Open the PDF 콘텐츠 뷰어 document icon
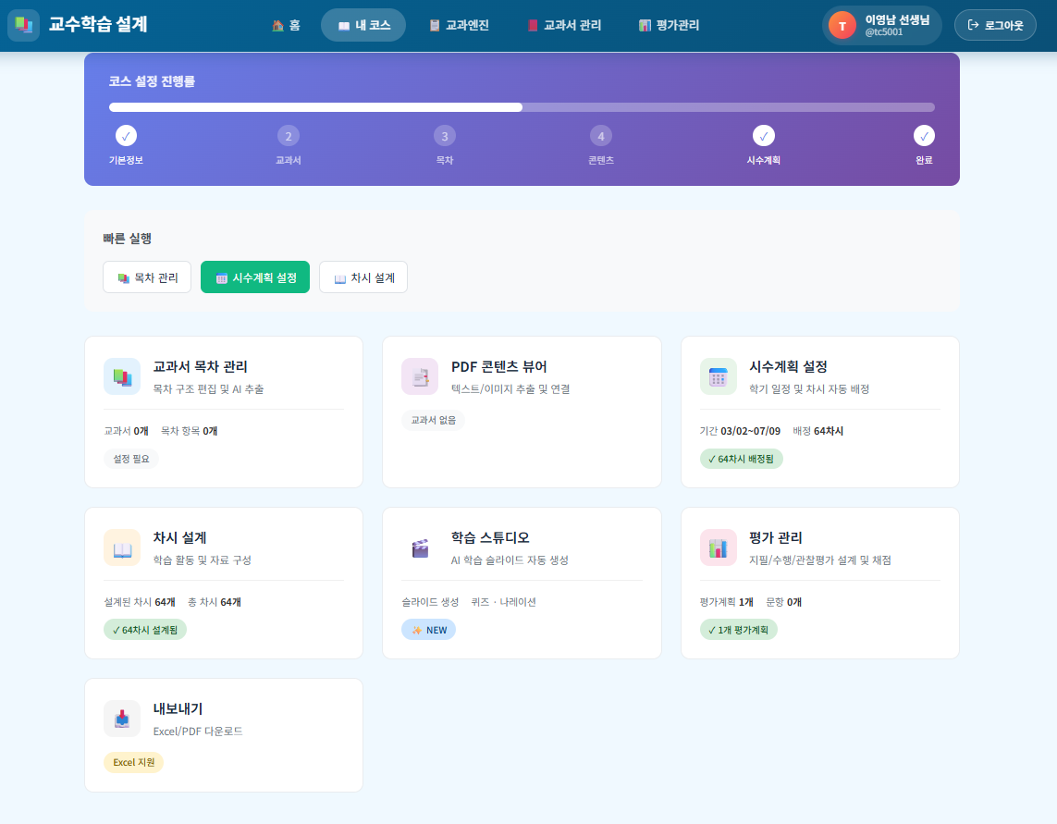This screenshot has height=824, width=1057. pyautogui.click(x=420, y=376)
